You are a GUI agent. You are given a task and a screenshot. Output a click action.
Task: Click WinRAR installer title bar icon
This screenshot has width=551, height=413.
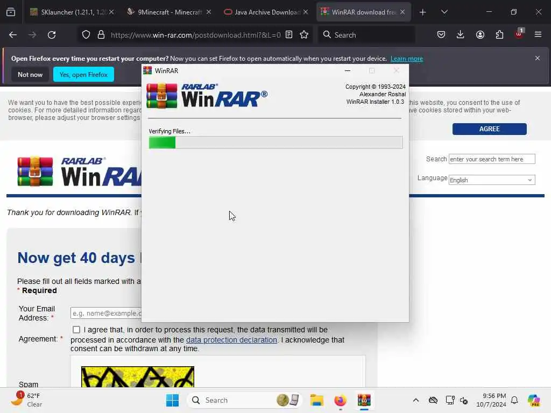[147, 70]
